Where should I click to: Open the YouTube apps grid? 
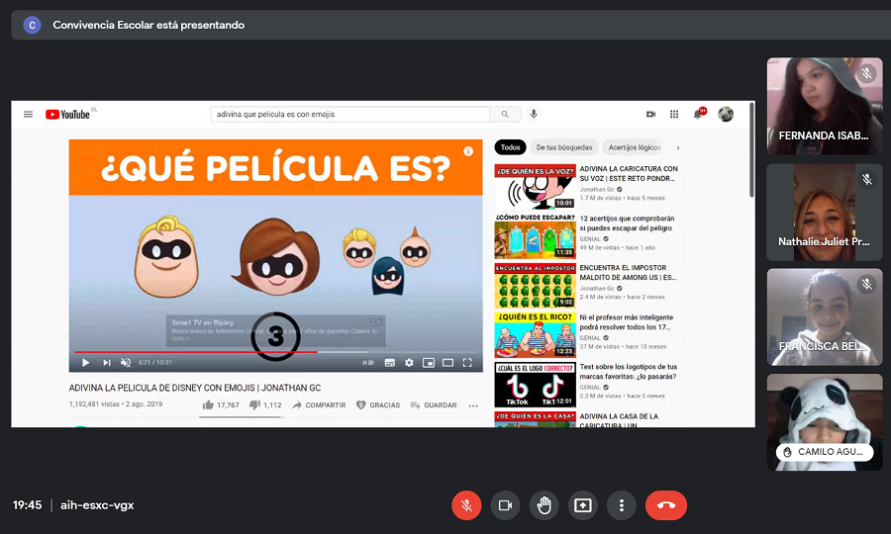pos(674,114)
